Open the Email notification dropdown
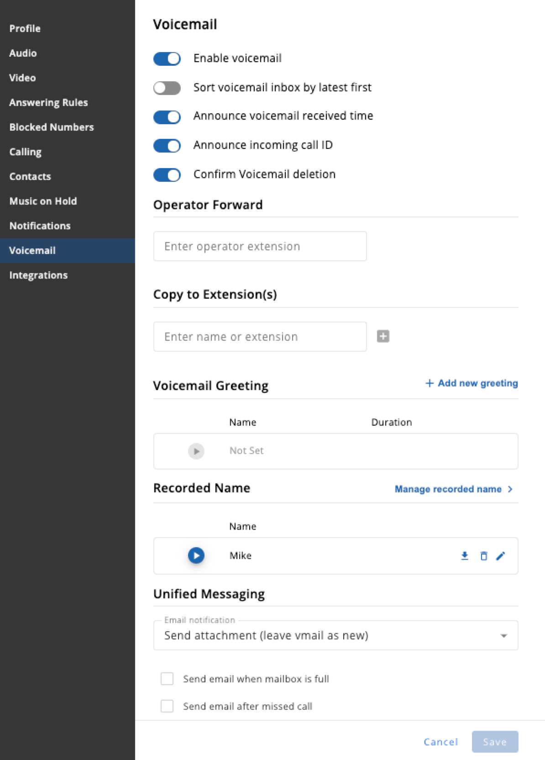This screenshot has width=545, height=760. [335, 635]
